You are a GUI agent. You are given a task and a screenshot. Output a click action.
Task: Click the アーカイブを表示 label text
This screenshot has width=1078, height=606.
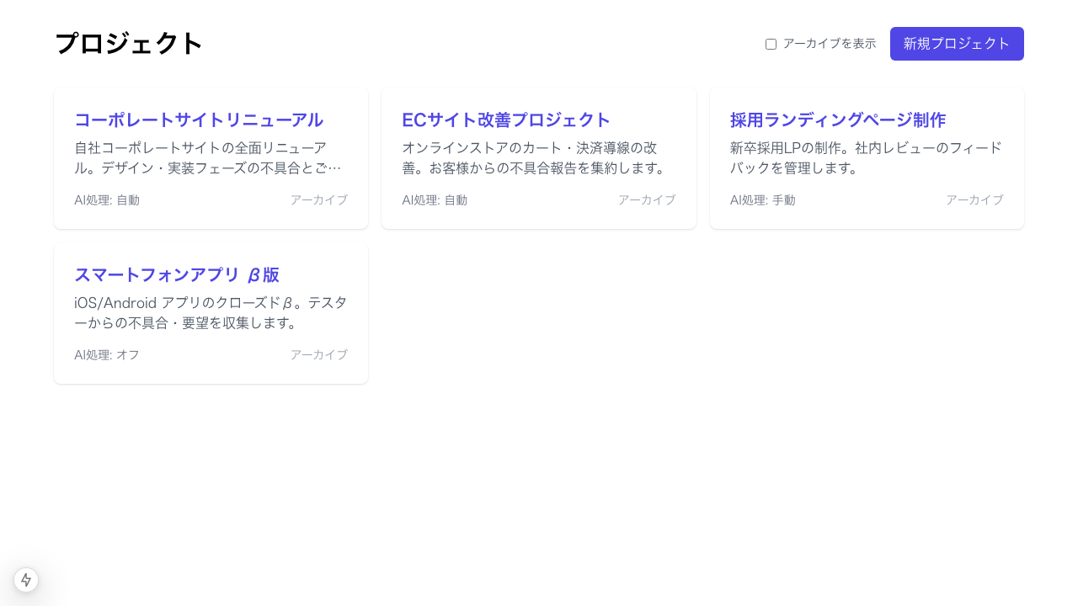[x=830, y=44]
